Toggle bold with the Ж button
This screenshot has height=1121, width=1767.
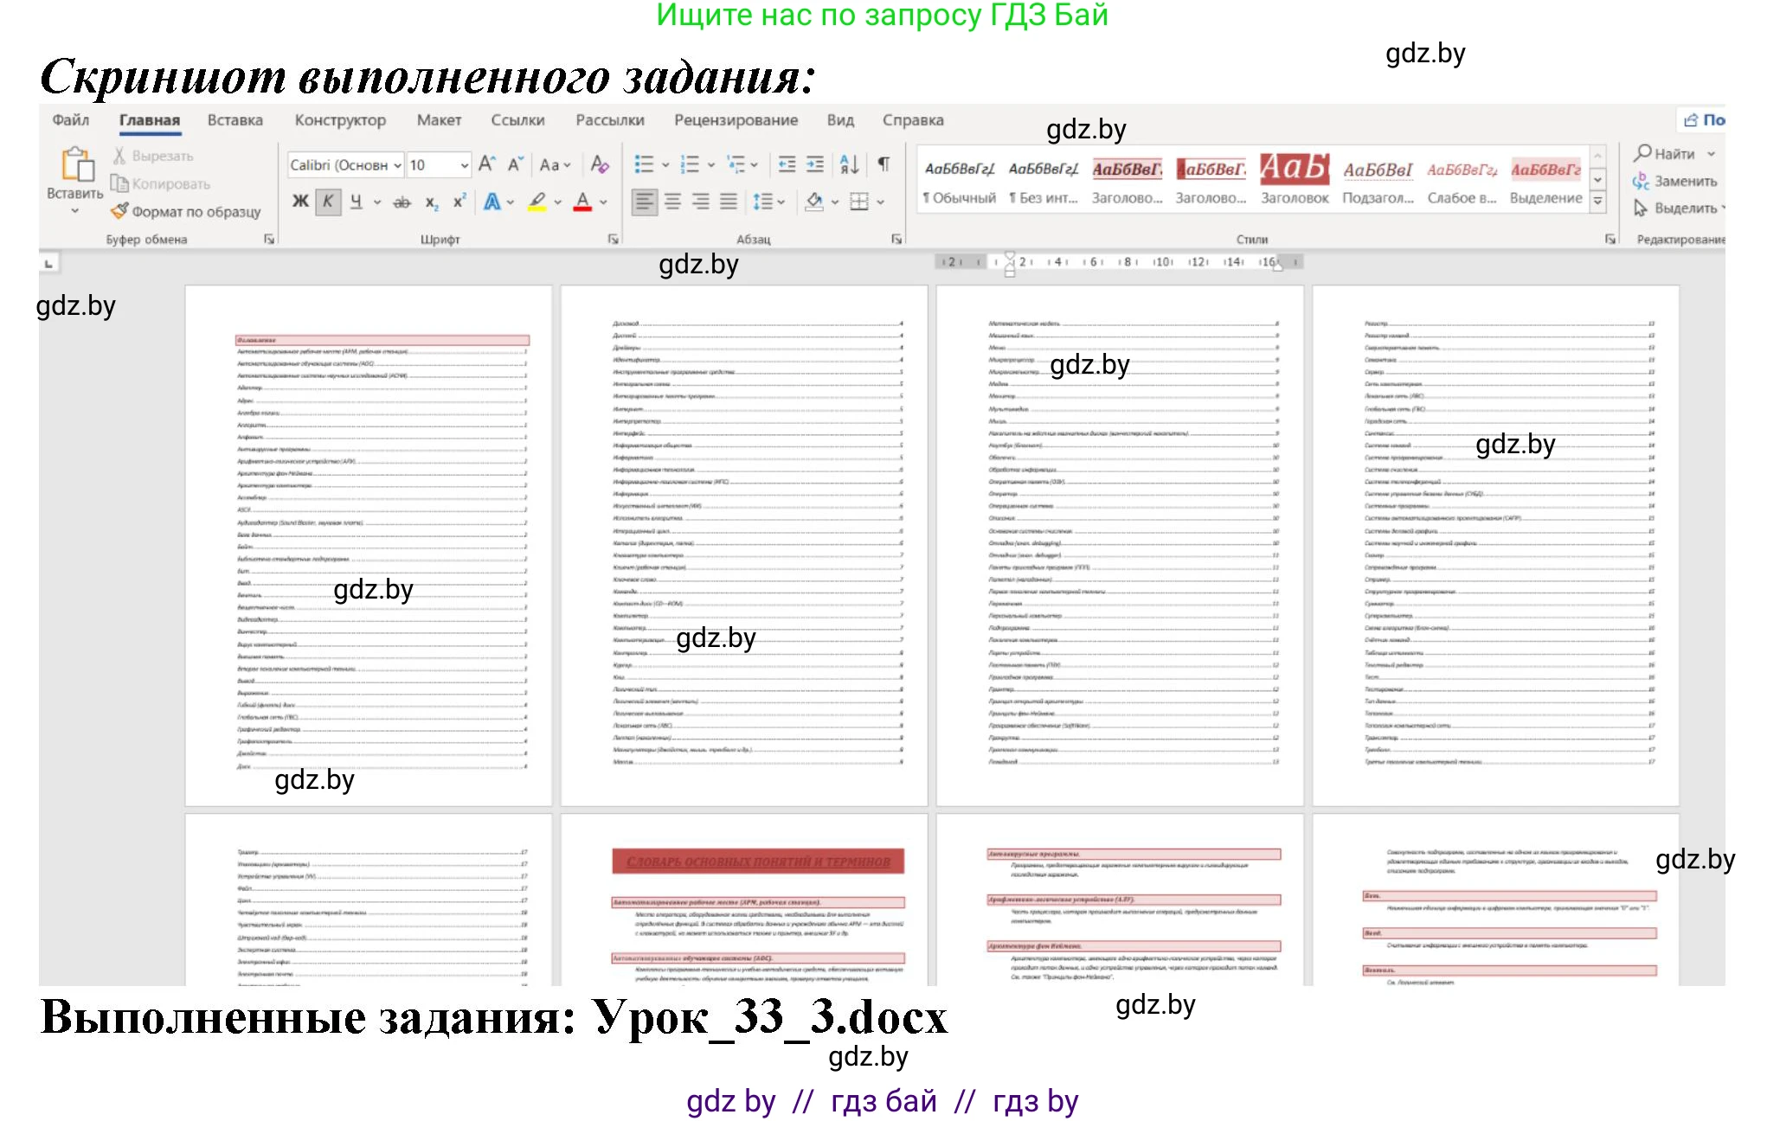[300, 202]
